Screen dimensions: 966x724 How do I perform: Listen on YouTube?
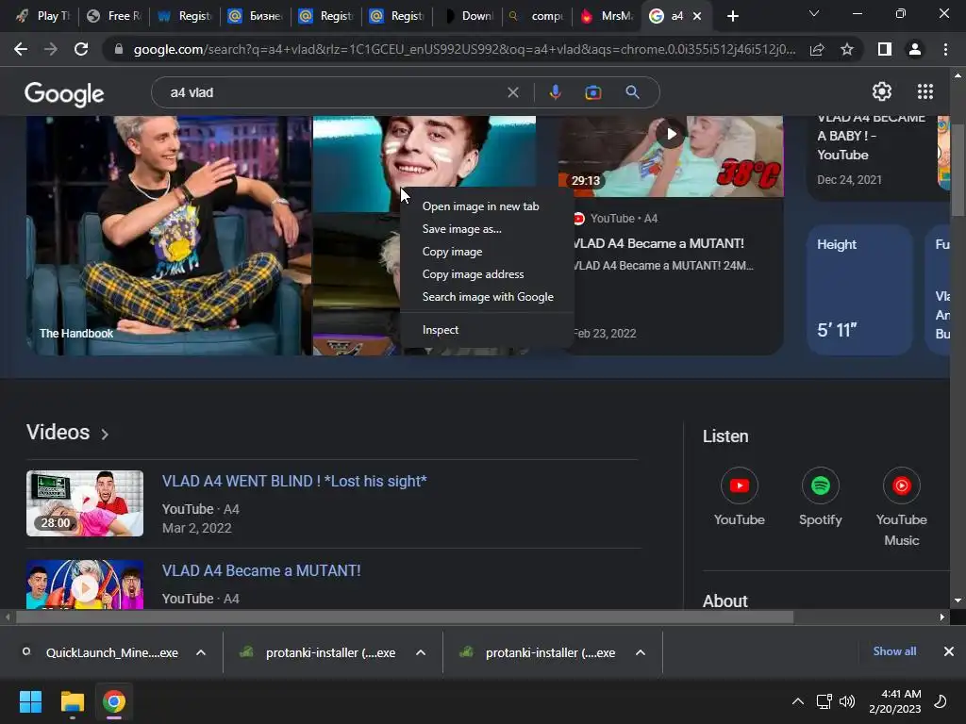click(740, 498)
